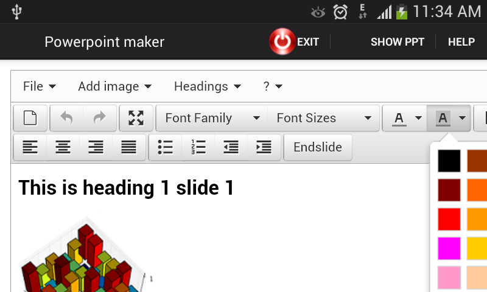Pick the dark maroon color swatch
This screenshot has height=292, width=487.
click(x=449, y=190)
